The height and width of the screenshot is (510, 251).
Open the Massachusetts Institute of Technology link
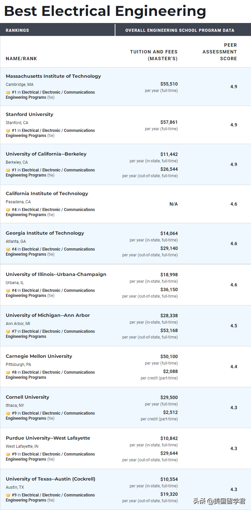53,76
